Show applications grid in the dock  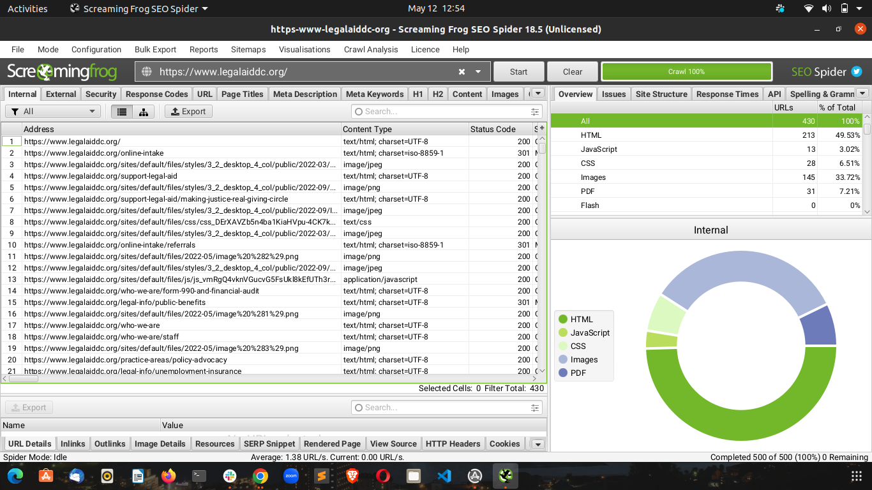tap(857, 476)
